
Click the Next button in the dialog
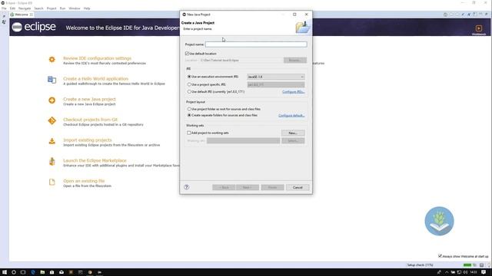[248, 187]
